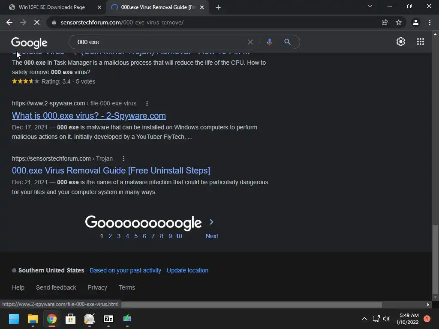Click the horizontal scrollbar right arrow
The height and width of the screenshot is (329, 439).
point(428,305)
